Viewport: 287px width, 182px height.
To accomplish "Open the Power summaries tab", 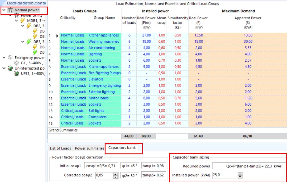I will pos(89,148).
